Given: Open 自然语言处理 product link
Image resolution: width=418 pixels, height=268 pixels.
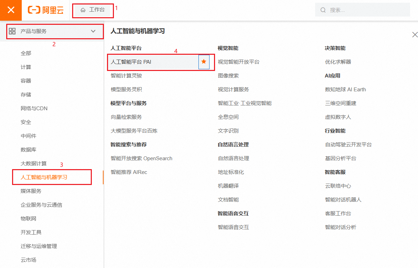Looking at the screenshot, I should click(x=233, y=158).
